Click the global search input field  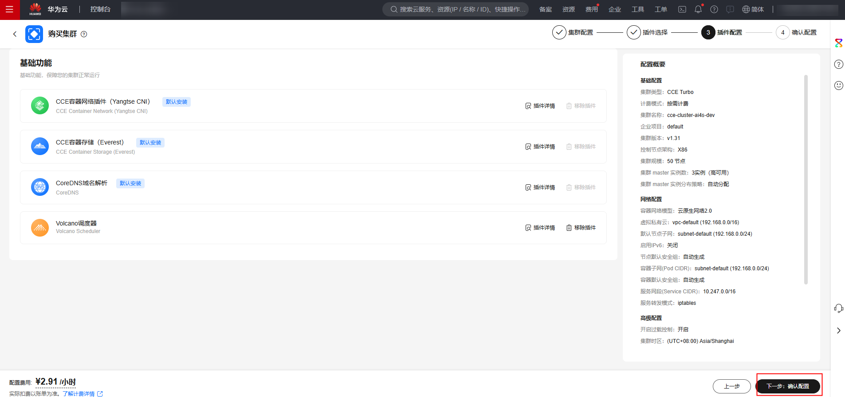[456, 9]
